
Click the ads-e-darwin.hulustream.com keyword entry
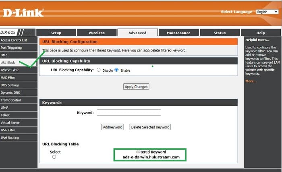(151, 157)
